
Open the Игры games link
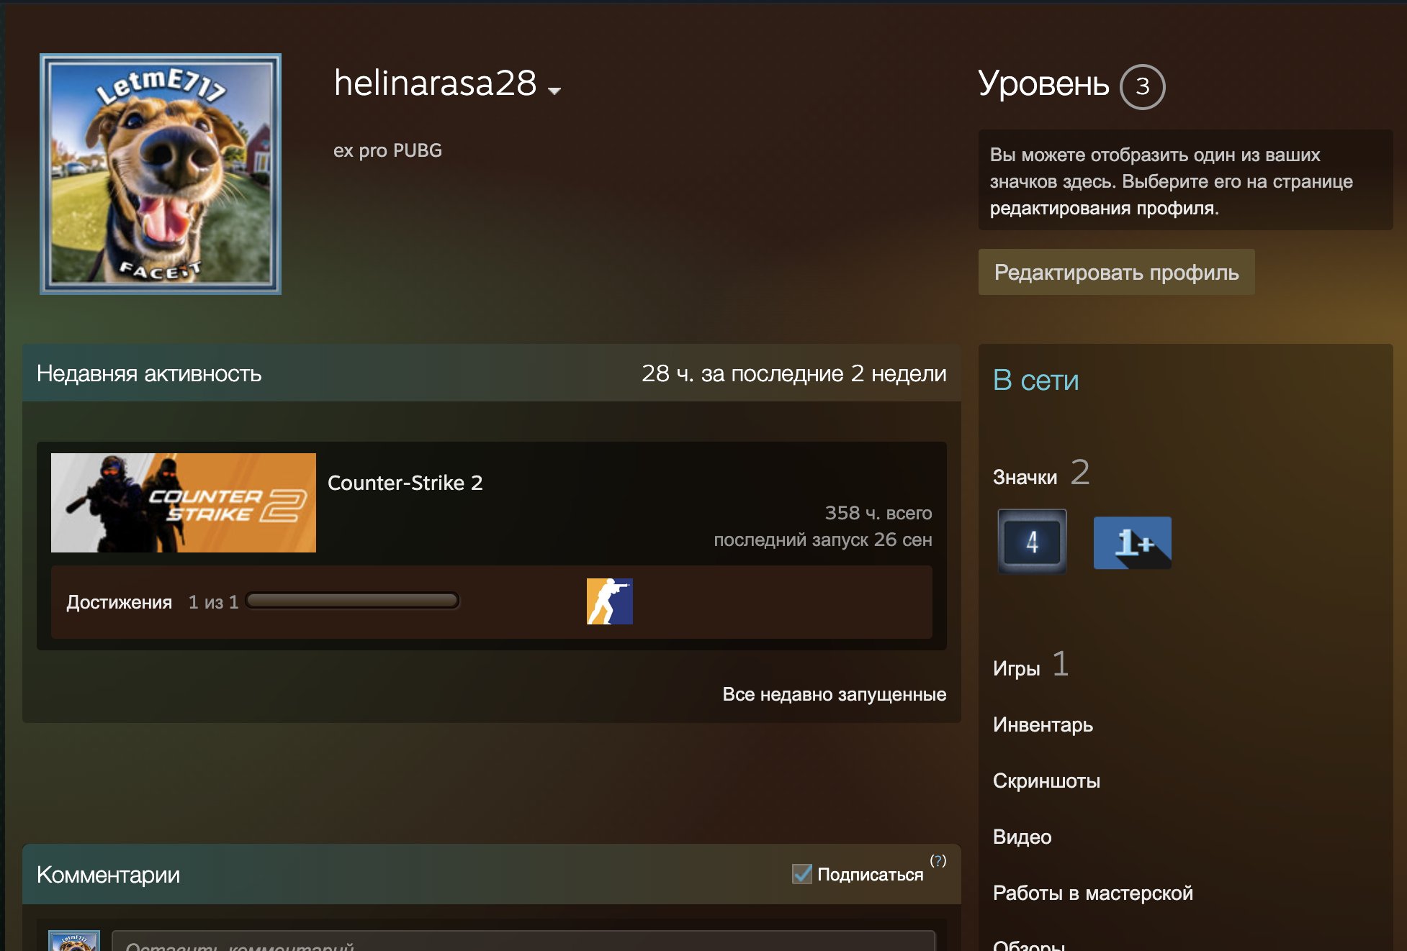pyautogui.click(x=1016, y=668)
